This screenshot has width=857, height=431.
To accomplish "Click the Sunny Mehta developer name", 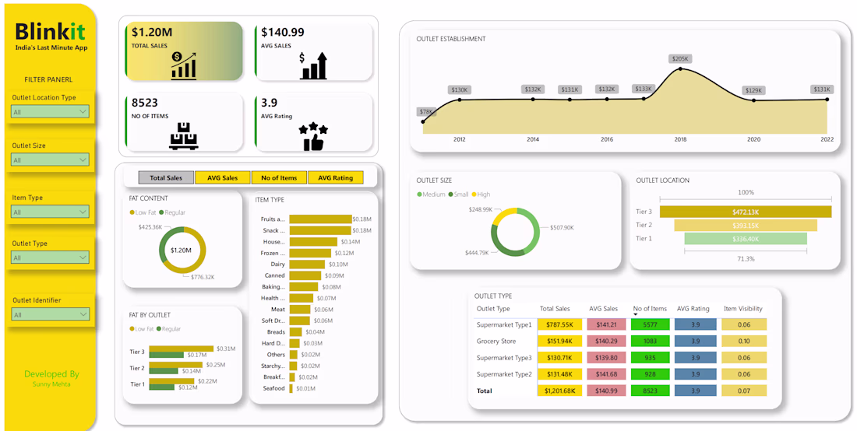I will (51, 384).
